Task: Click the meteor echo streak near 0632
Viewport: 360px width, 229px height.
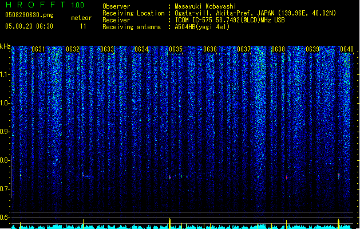Action: click(x=87, y=176)
